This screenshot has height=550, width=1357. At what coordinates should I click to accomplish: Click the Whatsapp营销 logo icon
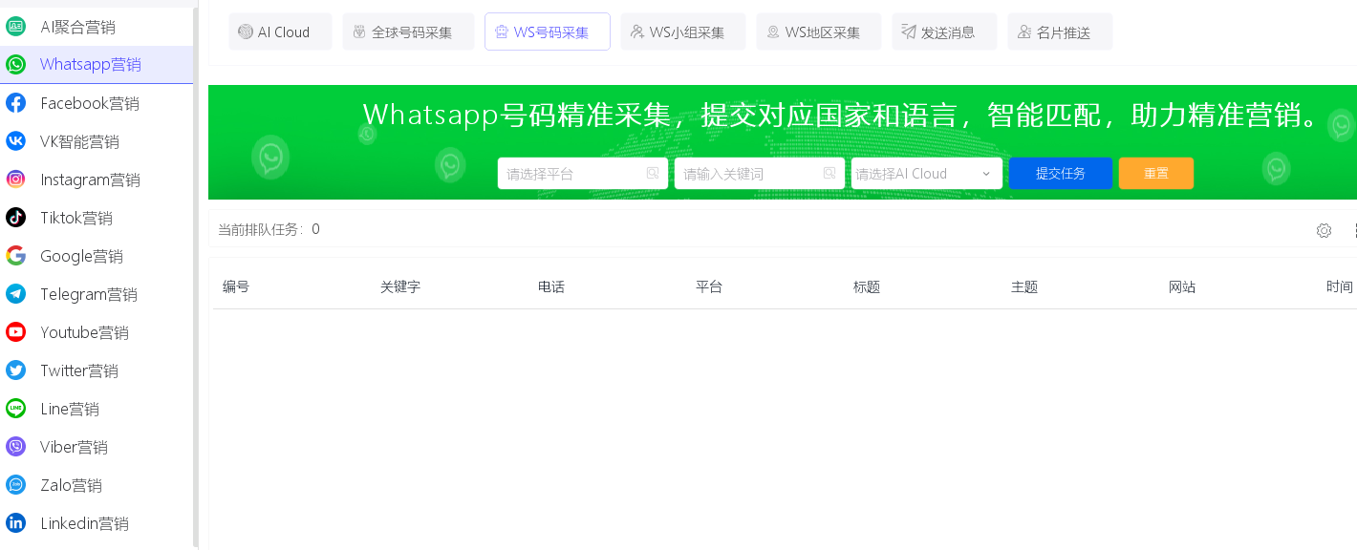click(15, 65)
